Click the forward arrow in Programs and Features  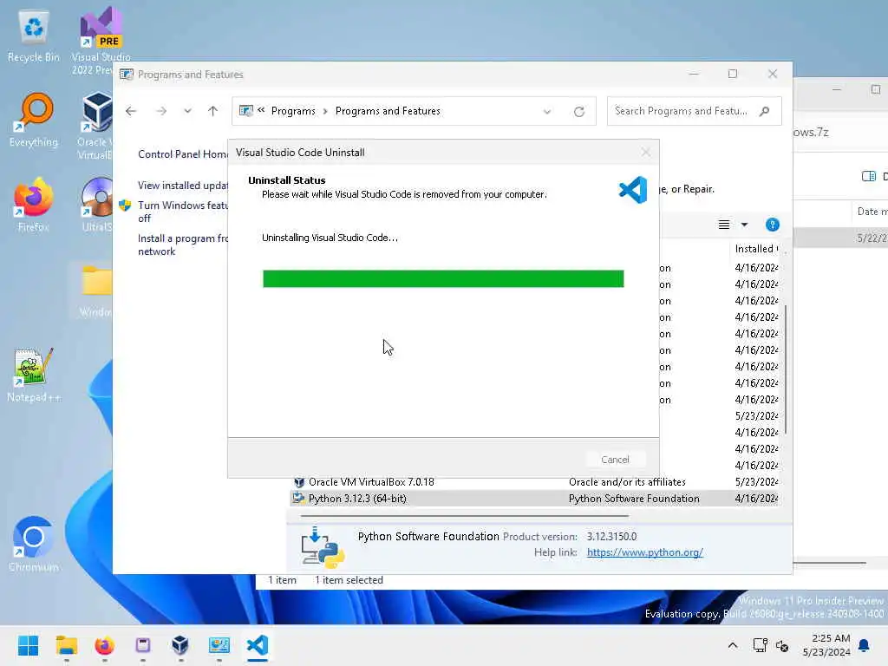coord(161,111)
